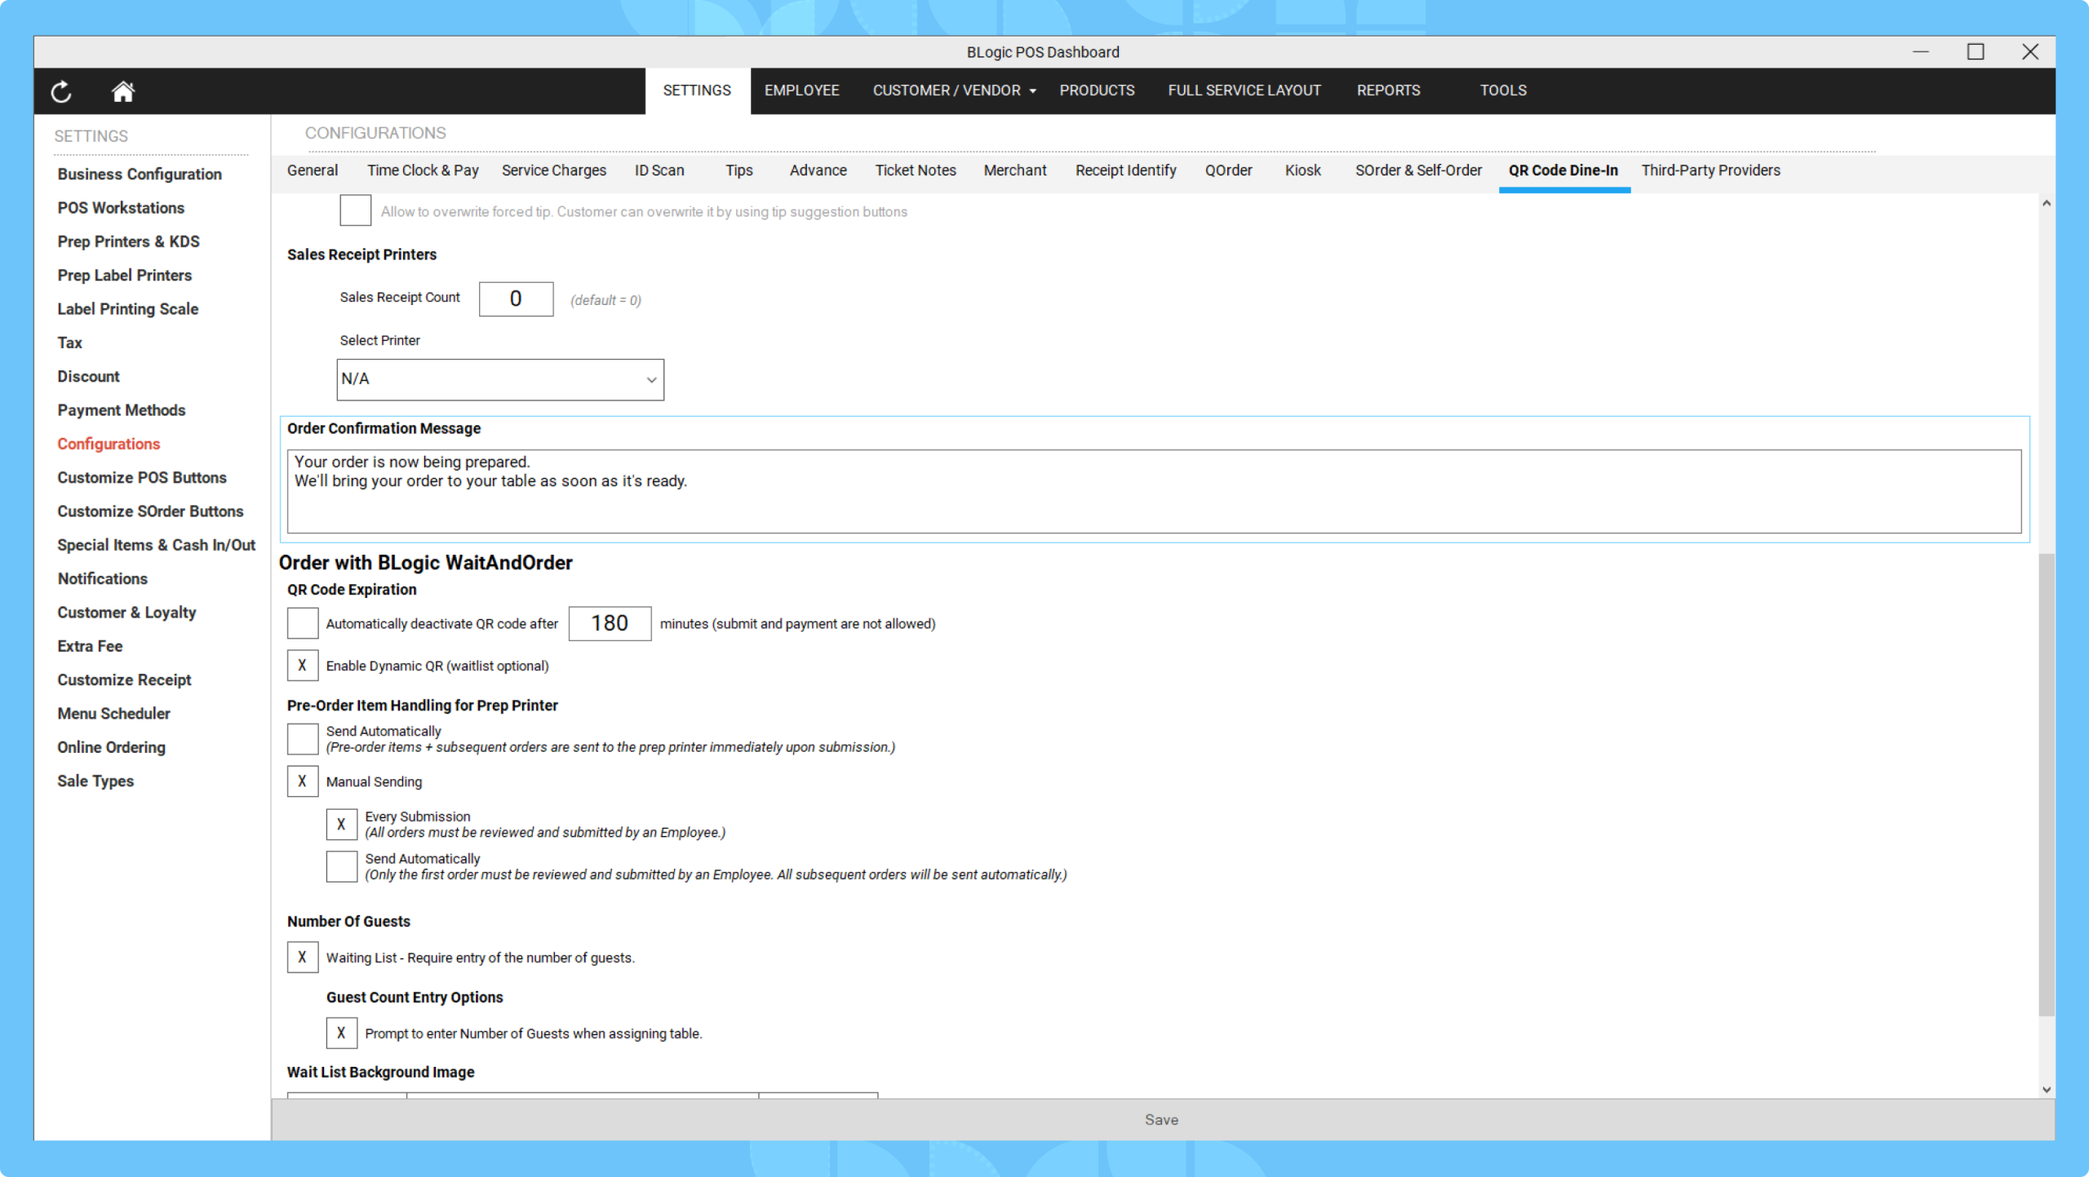Viewport: 2089px width, 1177px height.
Task: Expand the Select Printer N/A combo box
Action: (500, 379)
